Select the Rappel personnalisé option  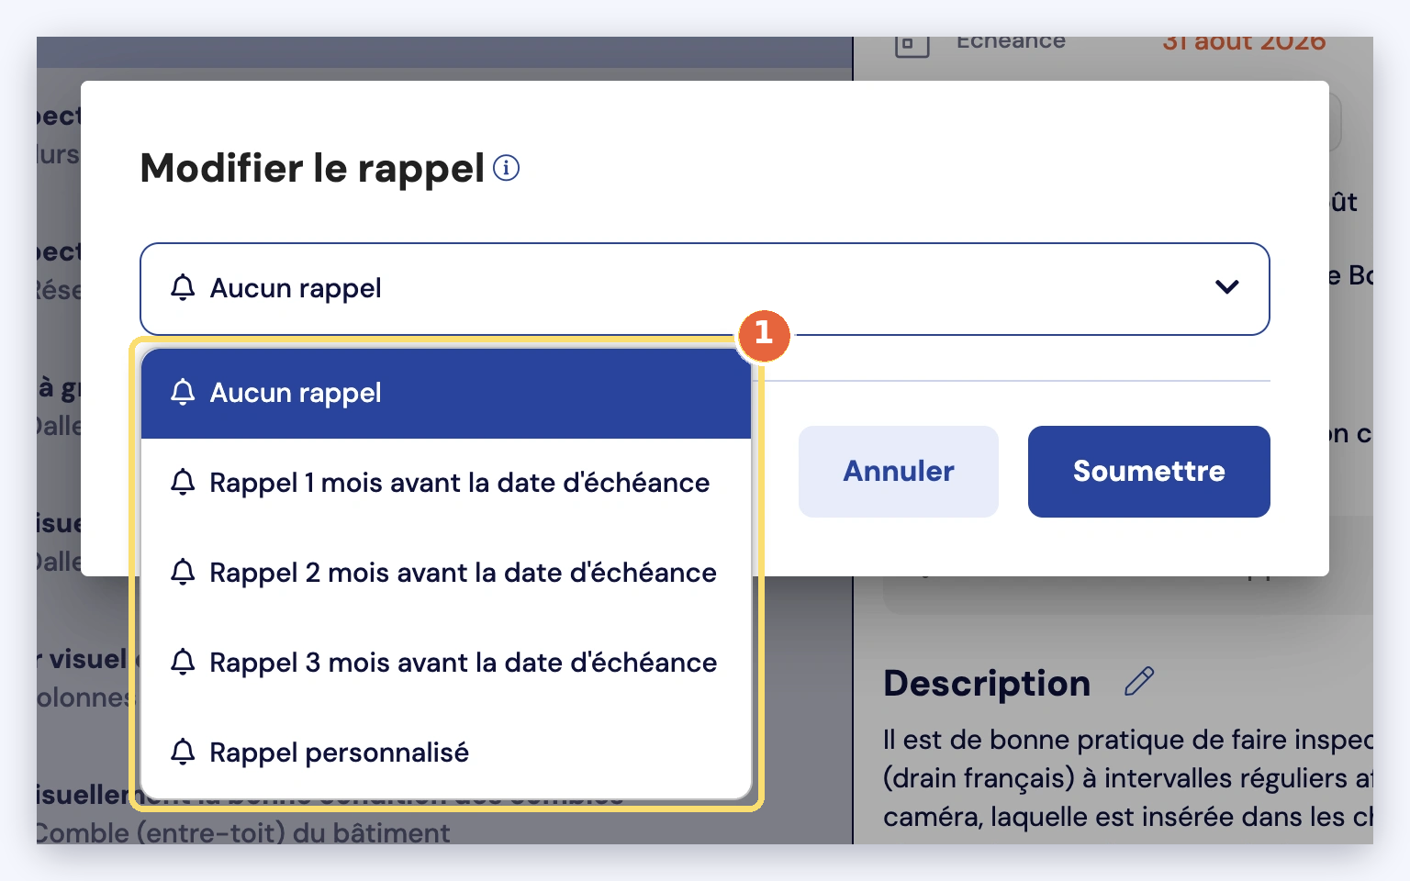[446, 753]
